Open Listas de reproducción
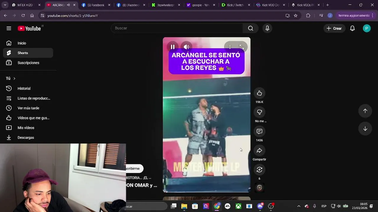The image size is (378, 212). [x=28, y=98]
